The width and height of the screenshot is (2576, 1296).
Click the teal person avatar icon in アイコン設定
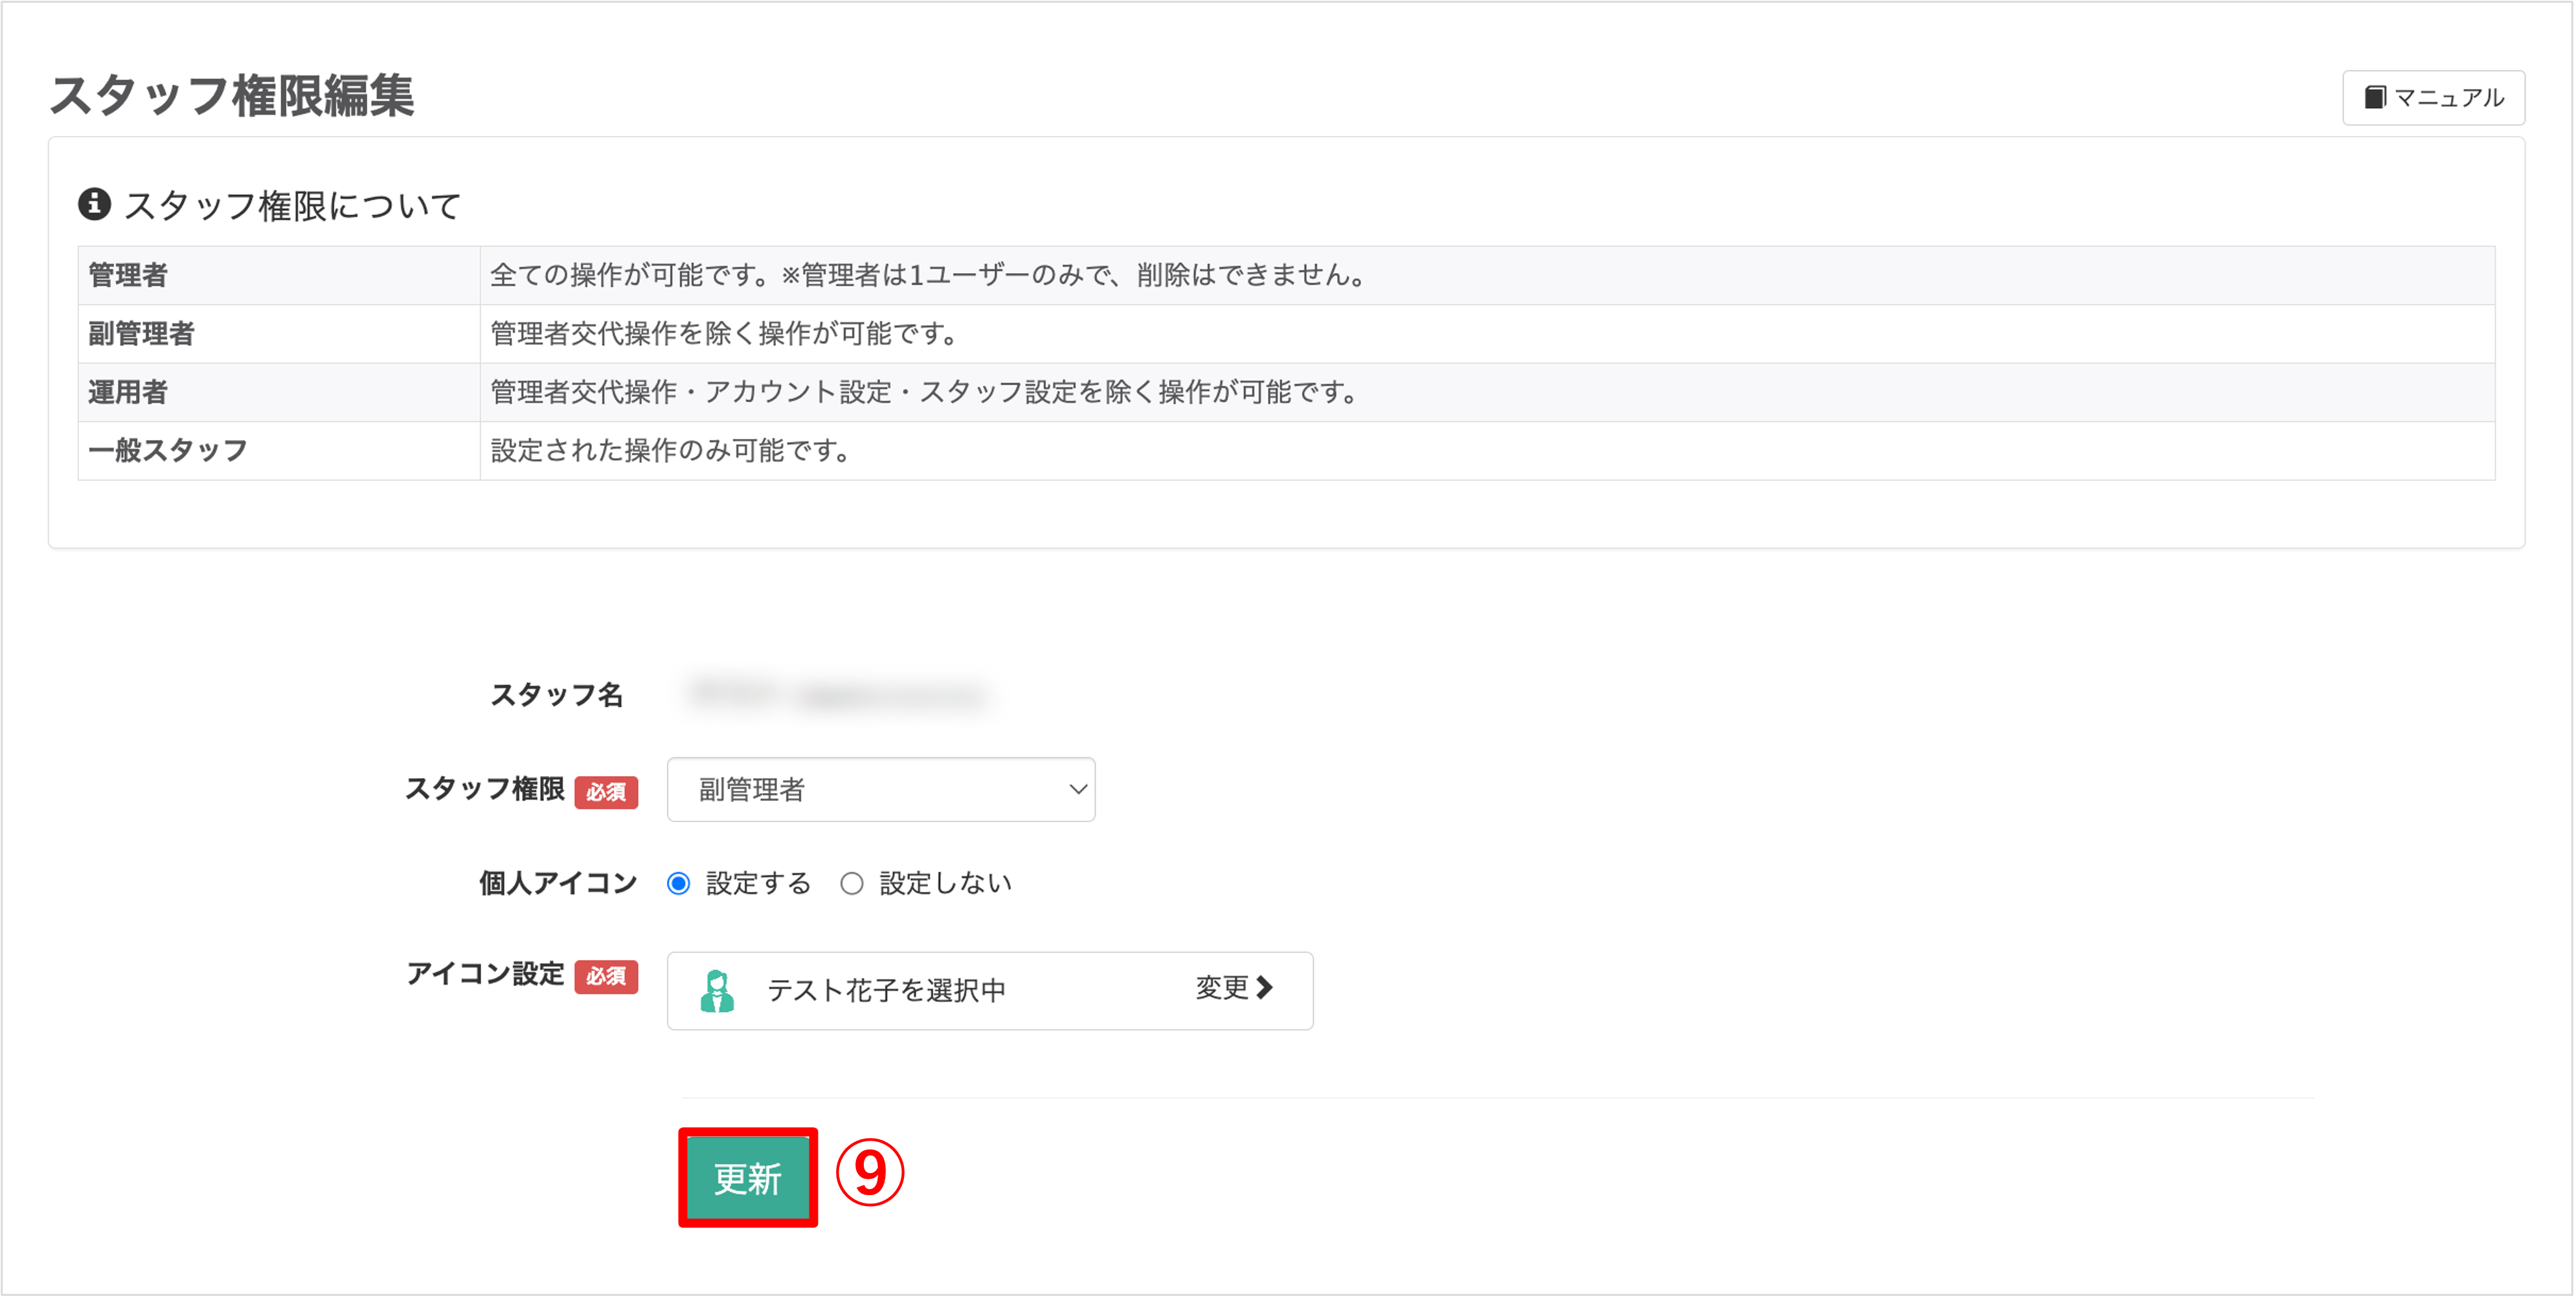(x=718, y=990)
